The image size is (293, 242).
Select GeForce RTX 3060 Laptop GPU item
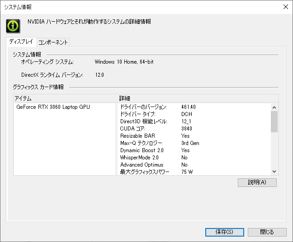point(53,107)
